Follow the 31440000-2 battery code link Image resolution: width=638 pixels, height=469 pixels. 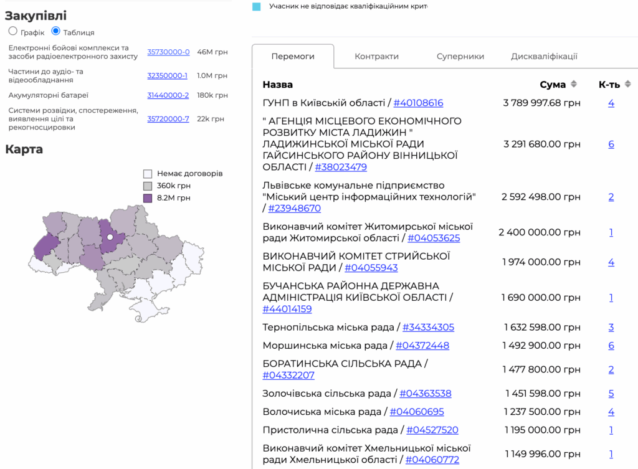click(168, 95)
